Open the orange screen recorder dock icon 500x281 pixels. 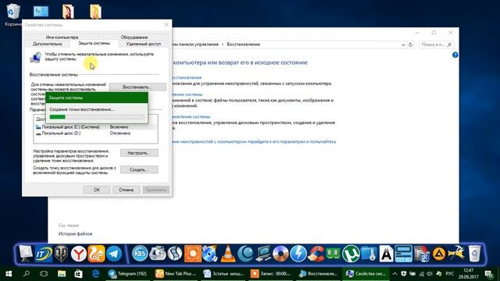coord(193,254)
